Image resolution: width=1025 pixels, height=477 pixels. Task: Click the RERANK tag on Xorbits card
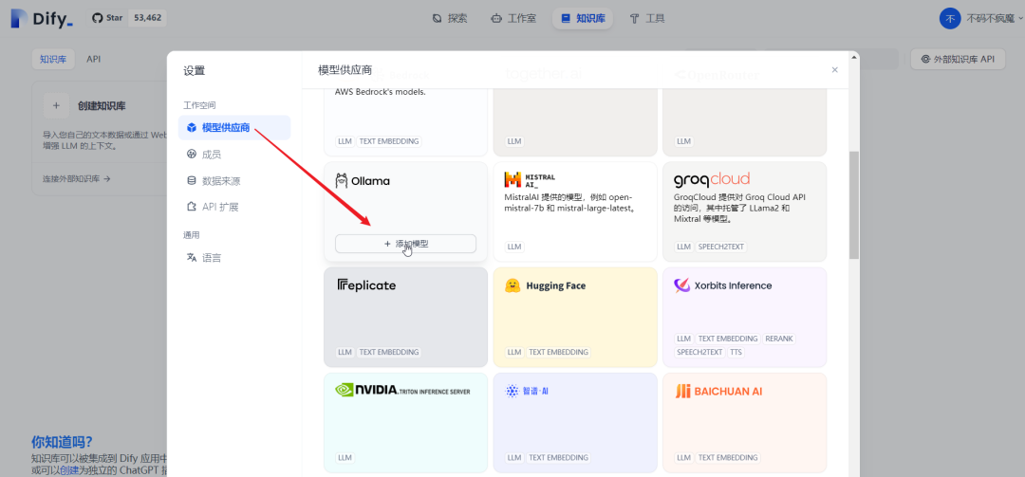[x=779, y=339]
